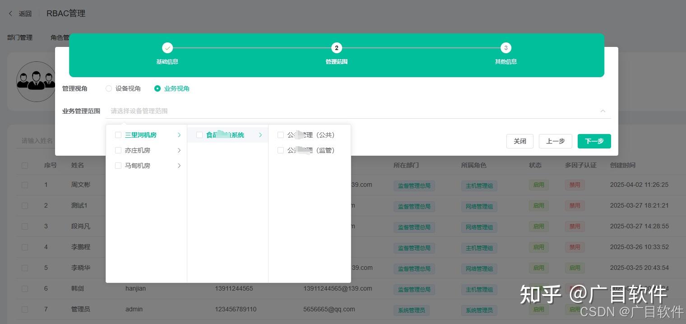Click the 监督管理总局 department tag in row 1
The height and width of the screenshot is (324, 686).
click(414, 185)
